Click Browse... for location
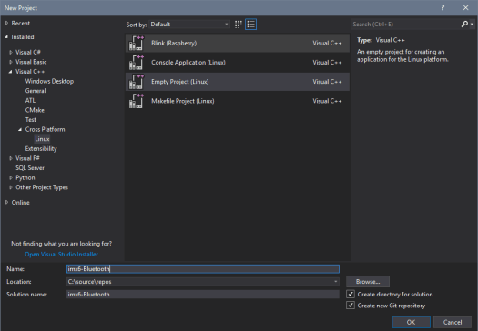The image size is (478, 331). (x=368, y=282)
